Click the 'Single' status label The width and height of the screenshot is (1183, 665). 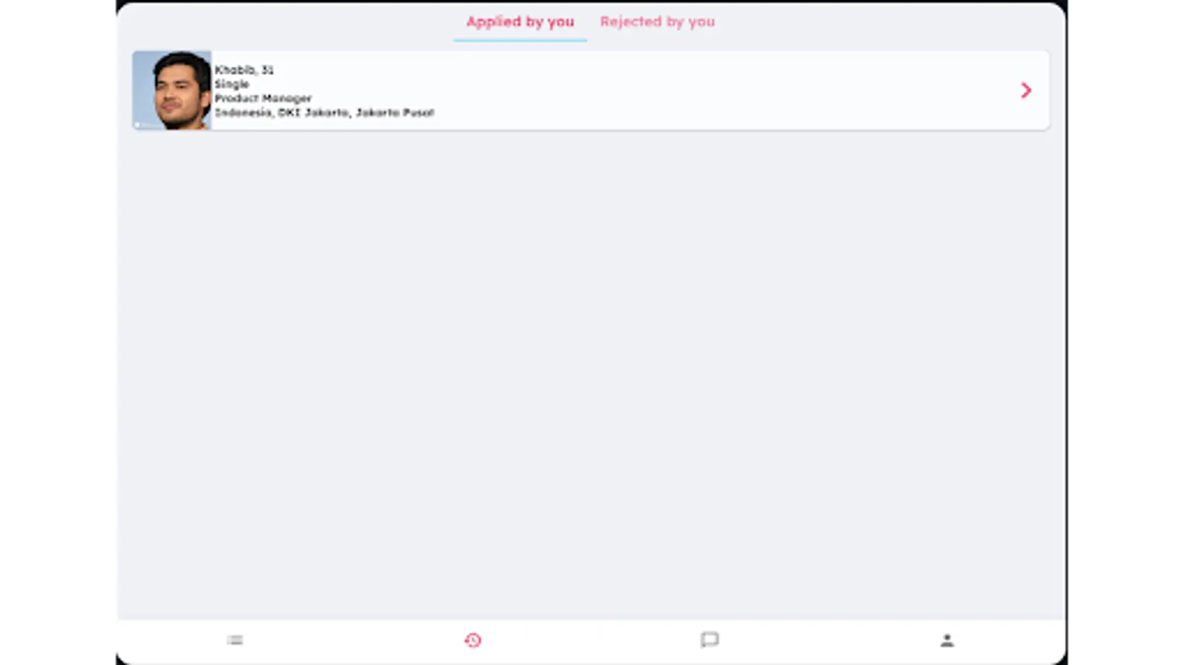[231, 83]
